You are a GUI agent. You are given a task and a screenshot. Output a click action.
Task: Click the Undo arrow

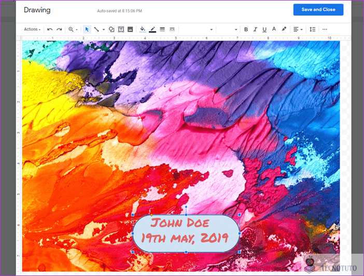50,29
